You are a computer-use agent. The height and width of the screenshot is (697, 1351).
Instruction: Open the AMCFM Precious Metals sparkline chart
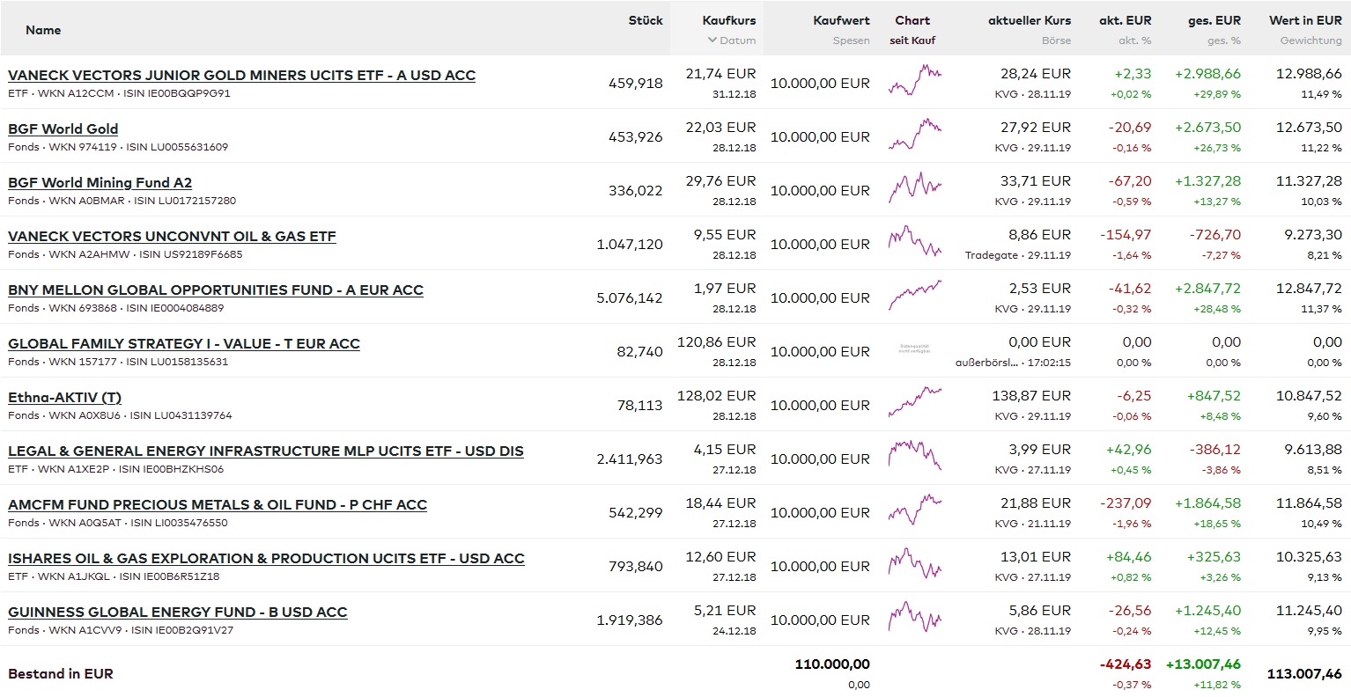[x=915, y=510]
